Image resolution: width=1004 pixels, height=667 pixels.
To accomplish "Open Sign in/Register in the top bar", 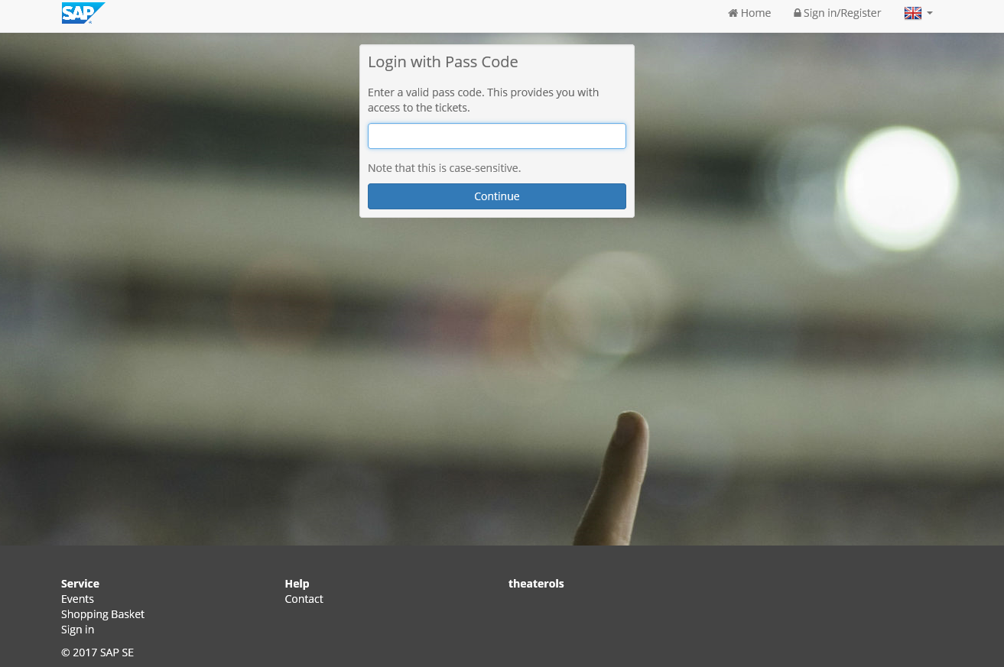I will 837,13.
